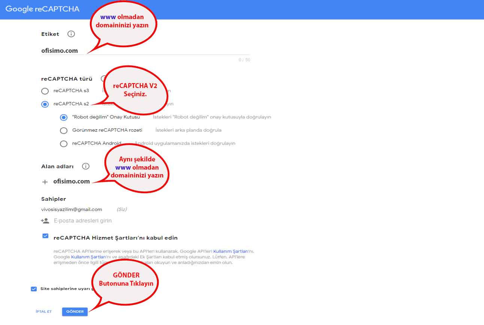Viewport: 484px width, 325px height.
Task: Click the Etiket input containing ofisimo.com
Action: click(145, 51)
